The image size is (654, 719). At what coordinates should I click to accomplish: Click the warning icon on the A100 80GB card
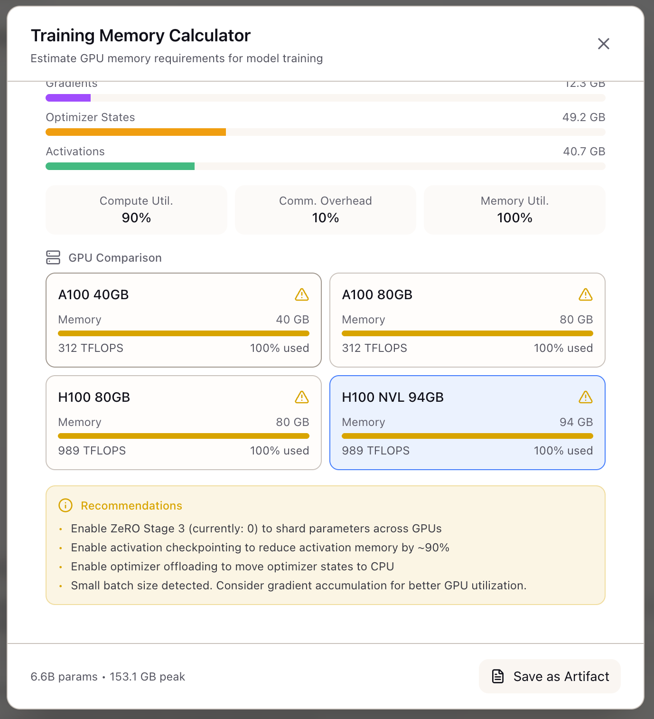click(586, 294)
